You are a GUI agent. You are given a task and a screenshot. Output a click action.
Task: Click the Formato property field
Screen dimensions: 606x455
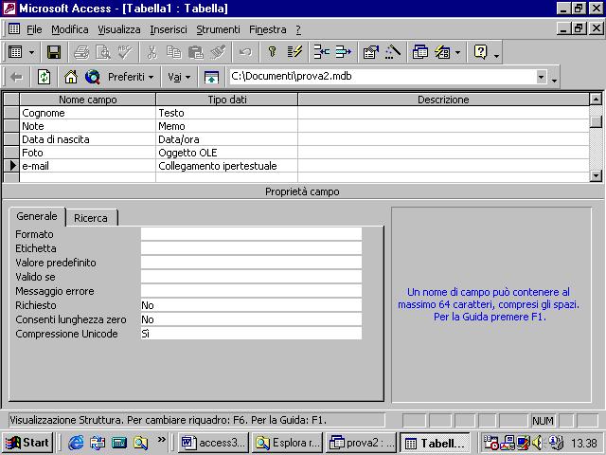pos(251,234)
